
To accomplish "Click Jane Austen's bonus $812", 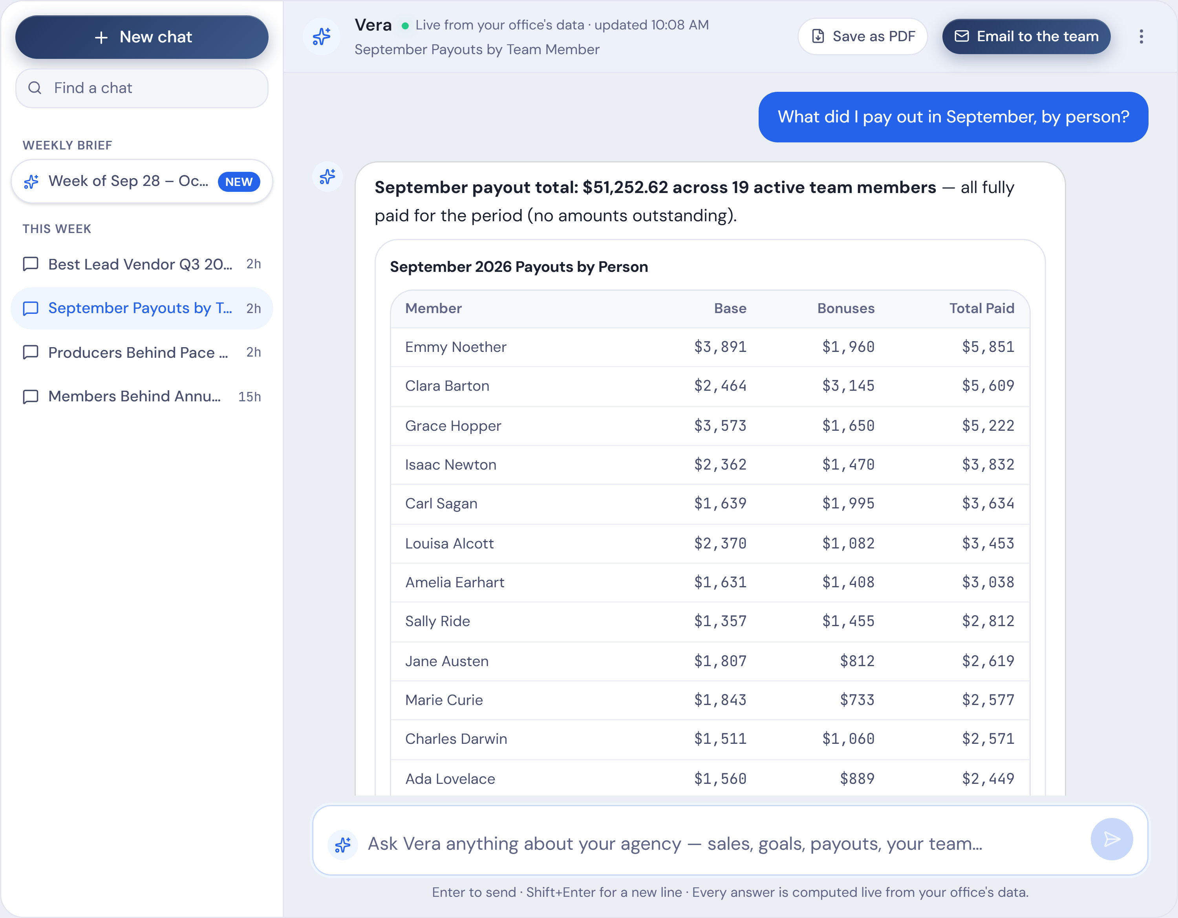I will coord(857,661).
